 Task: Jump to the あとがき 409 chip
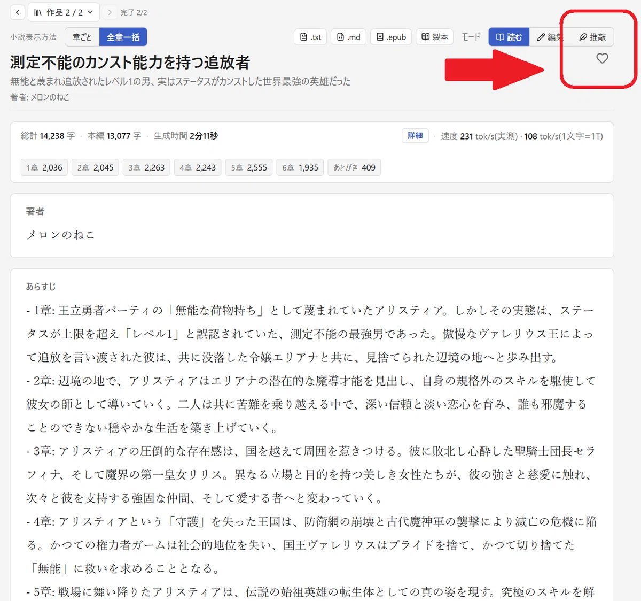(354, 167)
